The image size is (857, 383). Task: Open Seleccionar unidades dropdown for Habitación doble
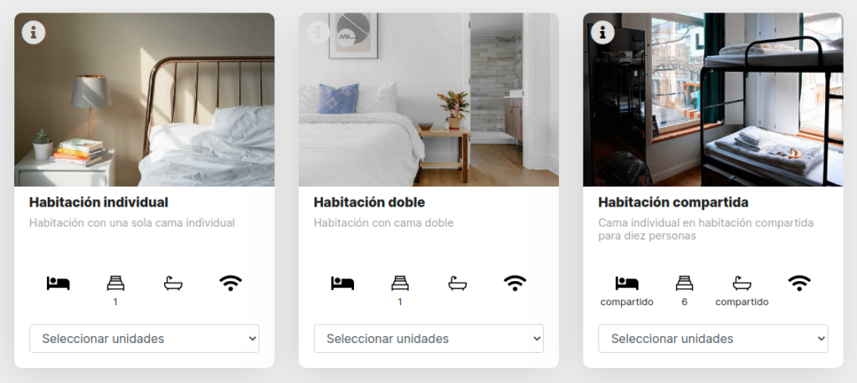[x=429, y=338]
